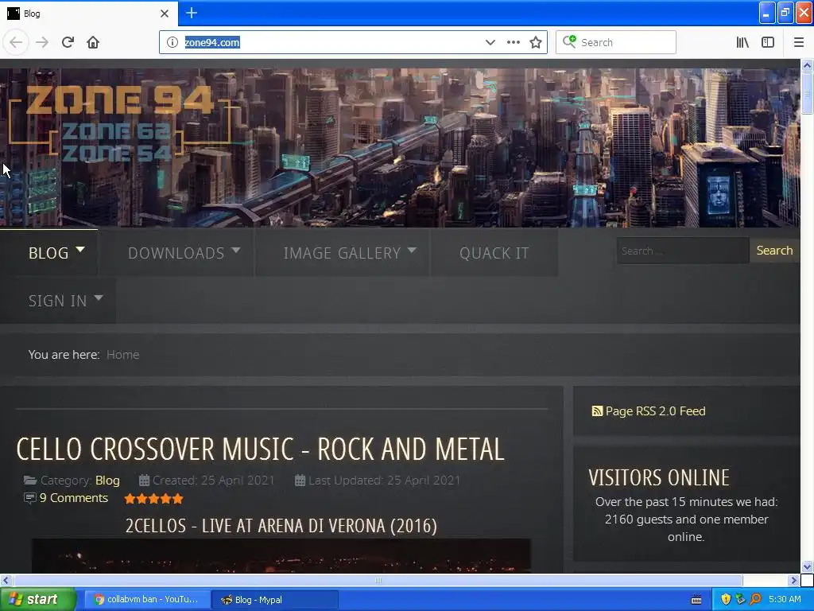
Task: Click the network tray icon beside shield
Action: point(741,599)
